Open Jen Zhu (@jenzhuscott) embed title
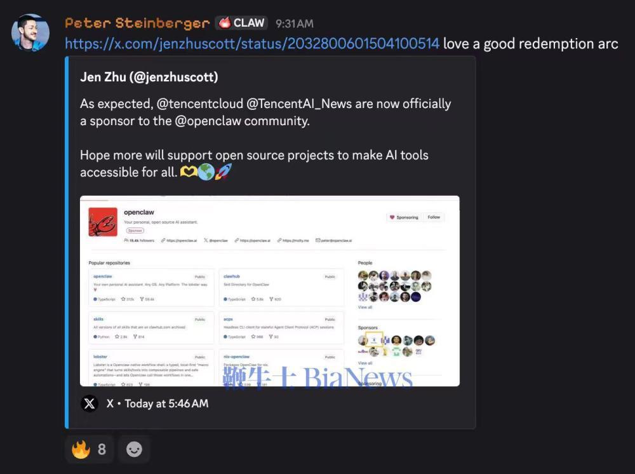This screenshot has height=474, width=635. (x=149, y=77)
